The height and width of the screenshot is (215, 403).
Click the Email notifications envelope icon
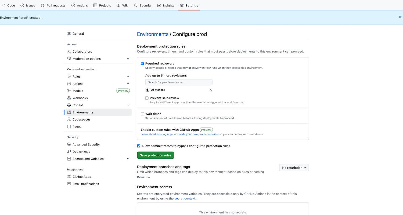[x=69, y=184]
